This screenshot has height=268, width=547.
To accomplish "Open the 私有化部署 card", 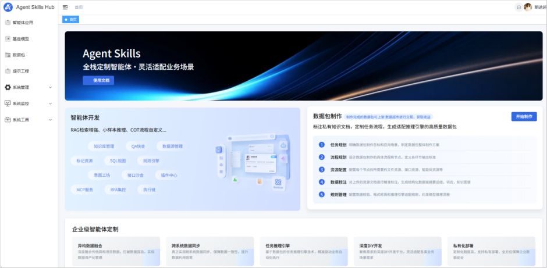I will (492, 251).
